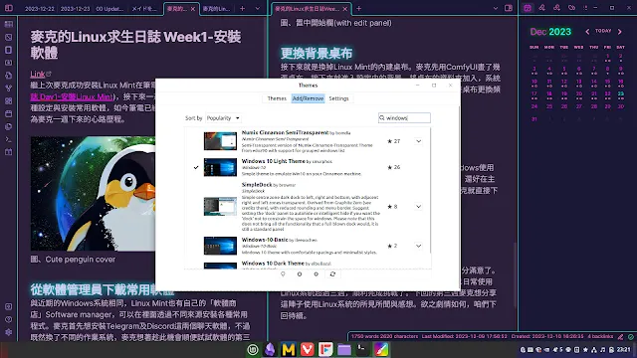The height and width of the screenshot is (358, 637).
Task: Click the word count in status bar
Action: [384, 336]
